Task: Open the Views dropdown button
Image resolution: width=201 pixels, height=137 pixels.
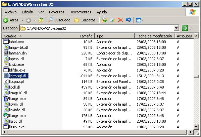Action: pos(140,20)
